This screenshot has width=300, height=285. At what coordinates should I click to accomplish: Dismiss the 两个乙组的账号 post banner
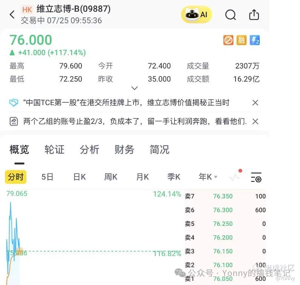coord(255,121)
